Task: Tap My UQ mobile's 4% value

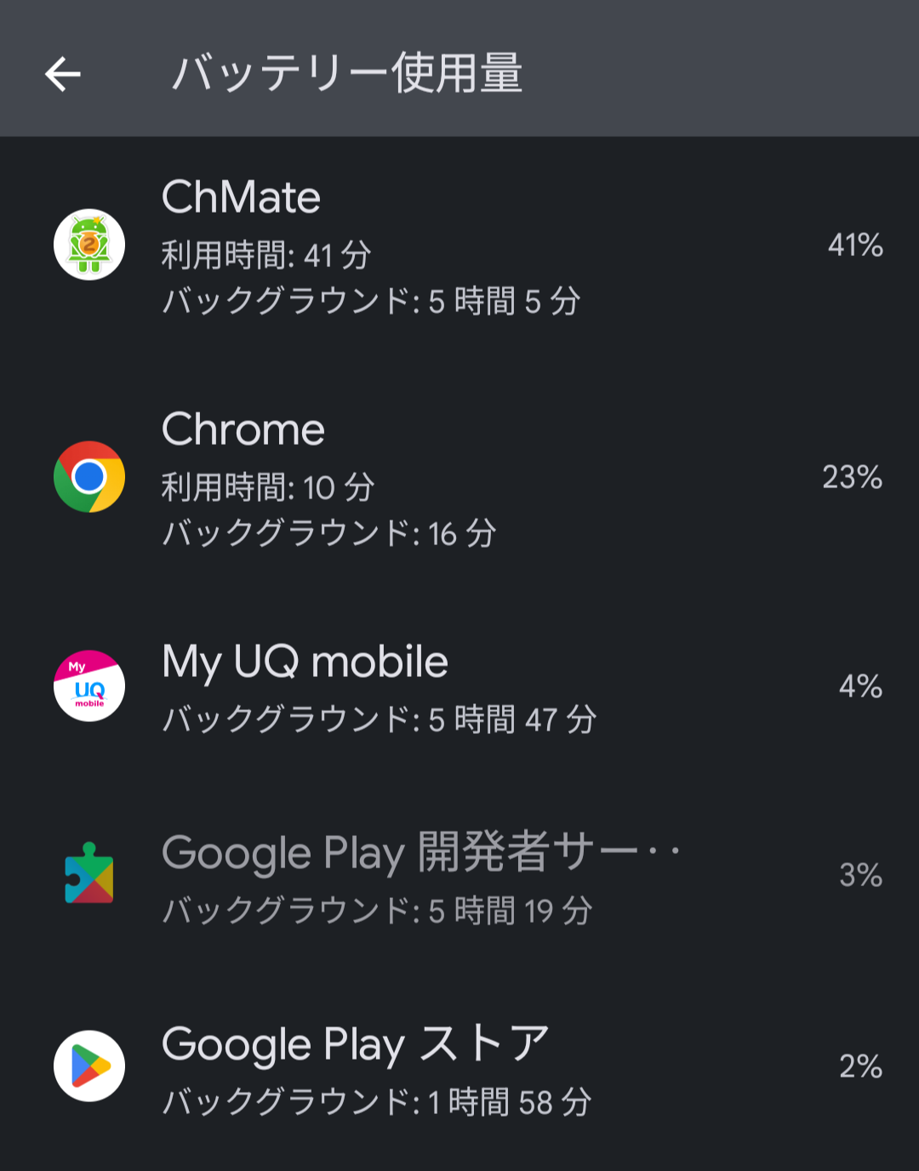Action: 860,686
